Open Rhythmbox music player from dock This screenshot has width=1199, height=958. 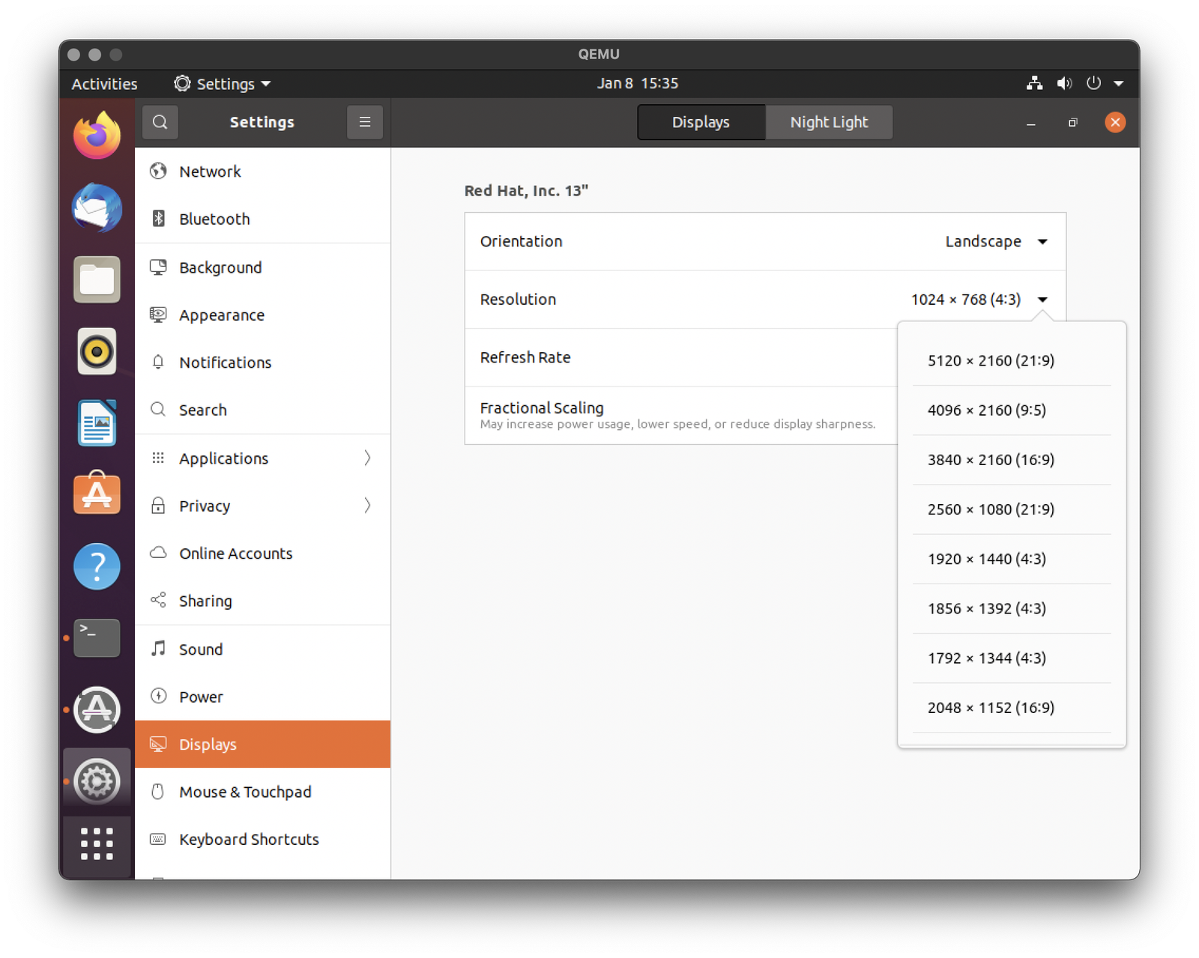point(97,351)
